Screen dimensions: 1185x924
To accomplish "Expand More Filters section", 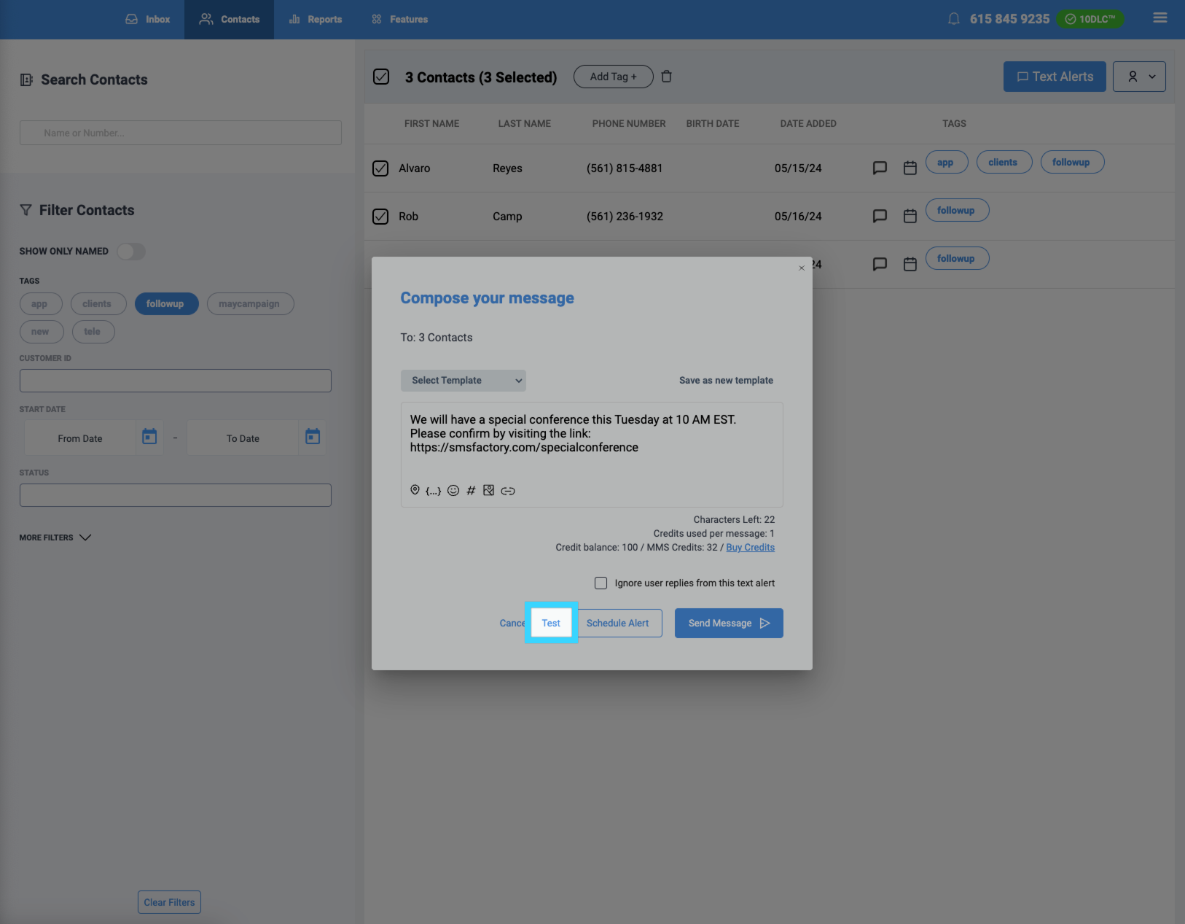I will 55,537.
